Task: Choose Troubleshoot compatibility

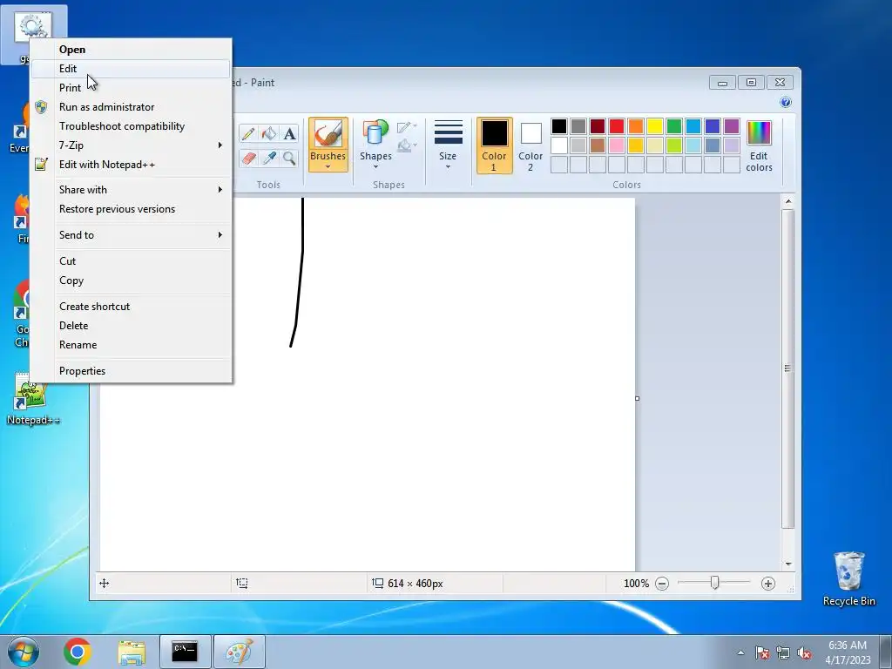Action: click(131, 126)
